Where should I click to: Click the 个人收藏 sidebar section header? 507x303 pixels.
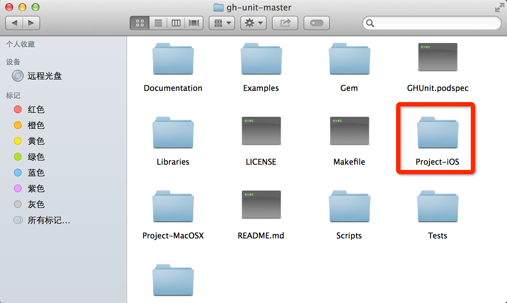pos(20,44)
